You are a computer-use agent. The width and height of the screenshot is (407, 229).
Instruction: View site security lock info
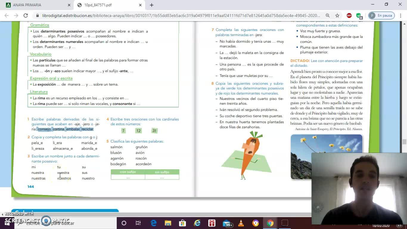[38, 16]
